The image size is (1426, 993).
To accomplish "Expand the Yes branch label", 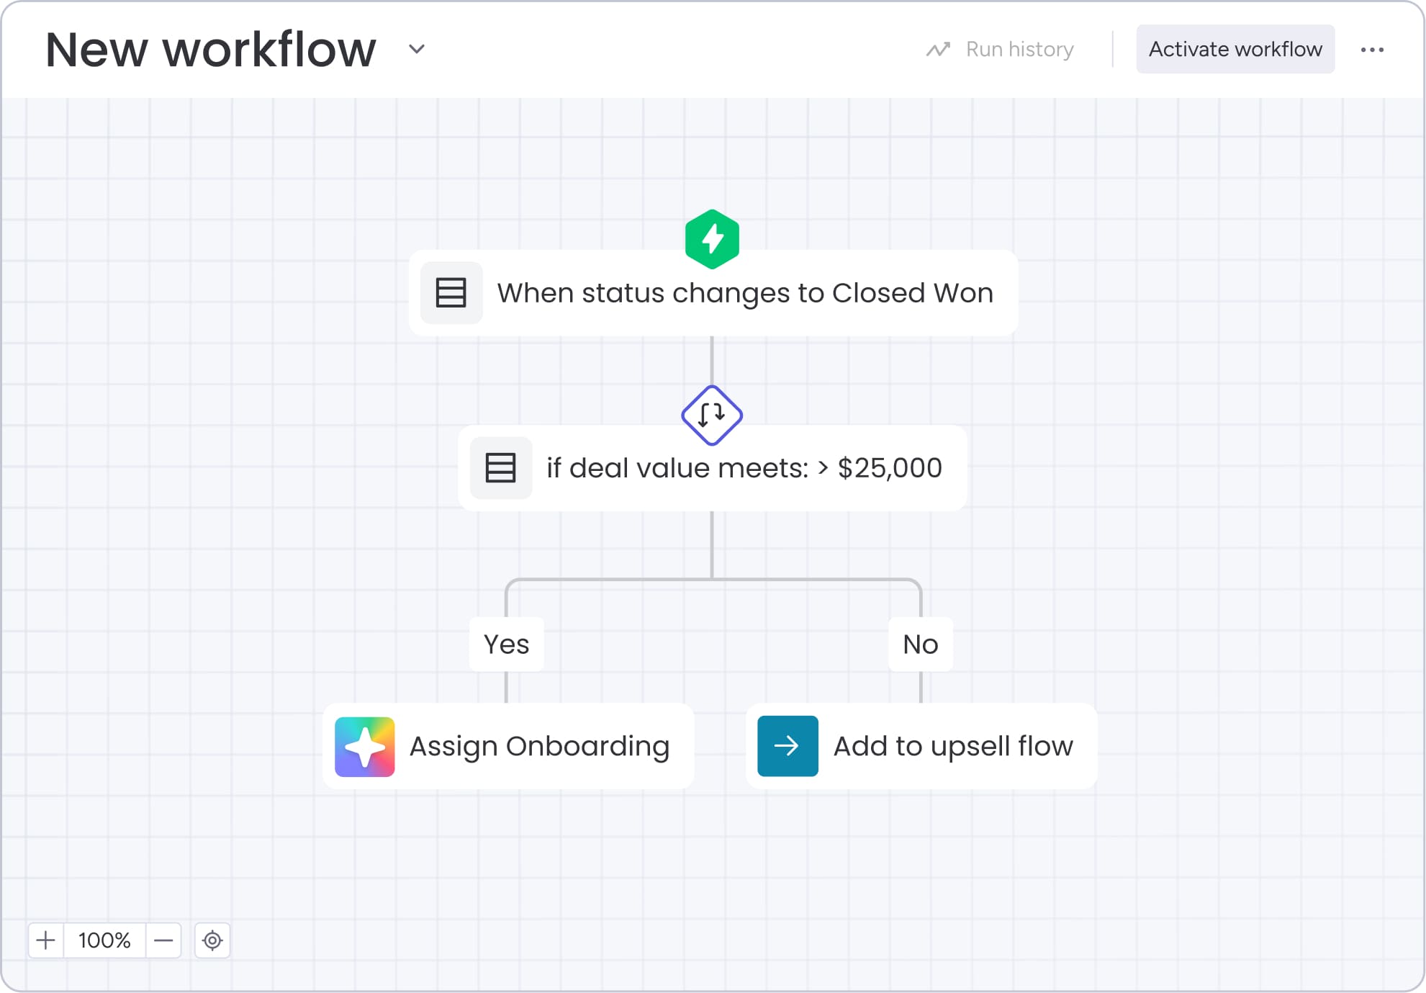I will [x=506, y=644].
